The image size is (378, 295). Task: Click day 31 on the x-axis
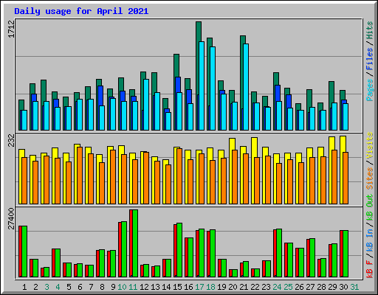pos(354,287)
